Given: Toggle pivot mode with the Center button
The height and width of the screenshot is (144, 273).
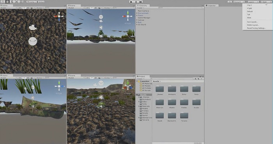Looking at the screenshot, I should (31, 2).
